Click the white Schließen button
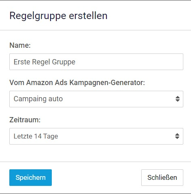The image size is (191, 194). pyautogui.click(x=162, y=177)
